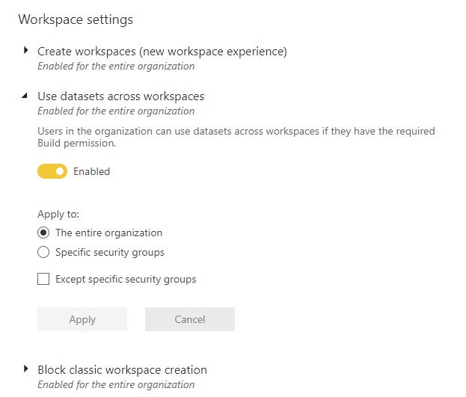
Task: Click status text under Block classic workspace creation
Action: tap(116, 385)
